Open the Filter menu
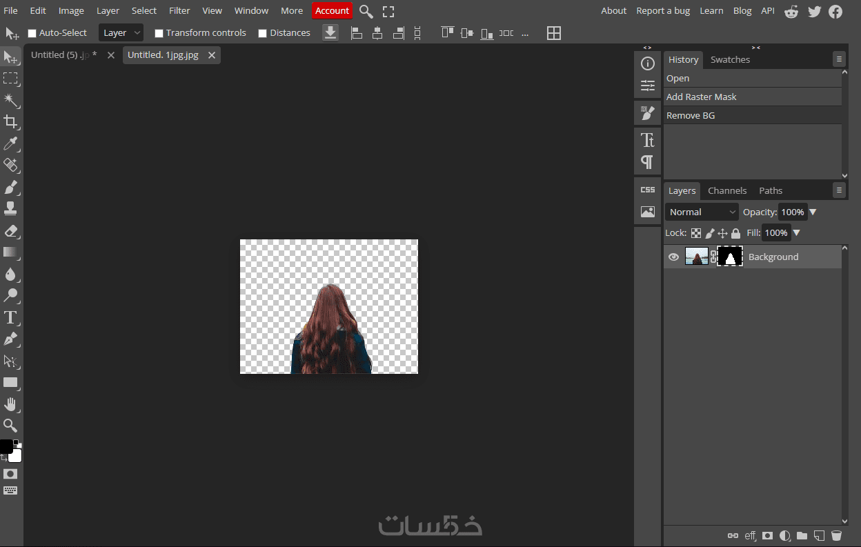The height and width of the screenshot is (547, 861). coord(179,10)
